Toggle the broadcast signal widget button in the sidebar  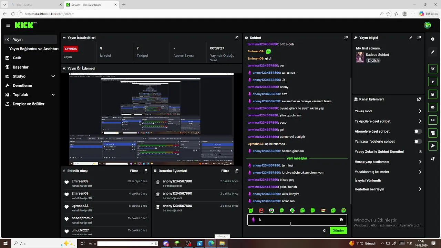[433, 120]
